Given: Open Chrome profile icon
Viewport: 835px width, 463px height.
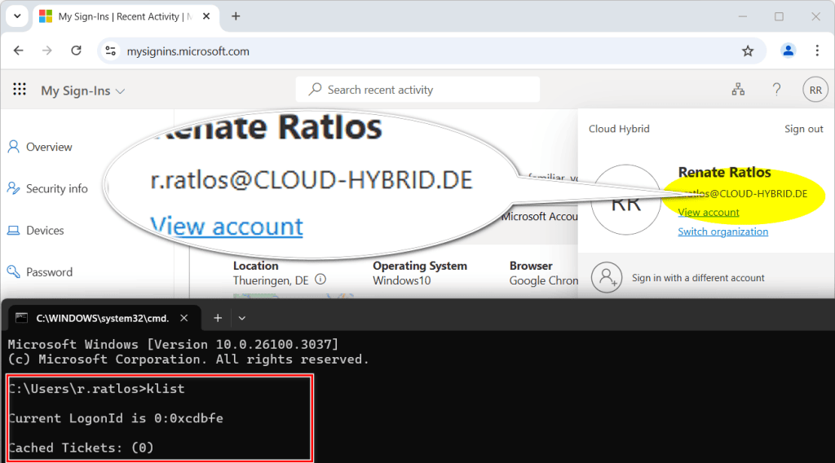Looking at the screenshot, I should point(788,51).
